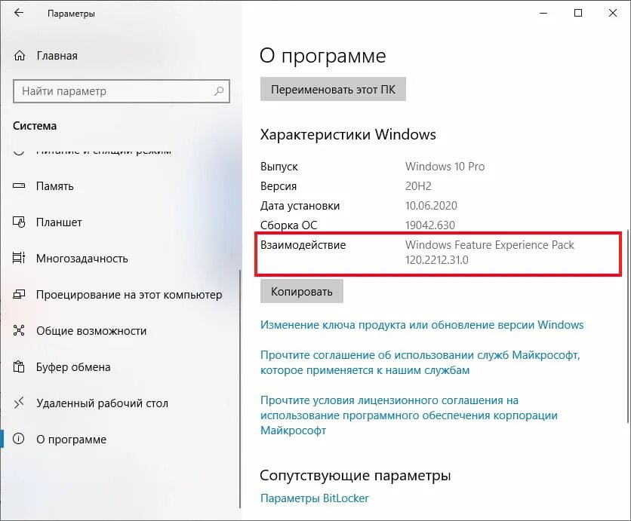Select the О программе menu entry
This screenshot has width=631, height=521.
121,439
